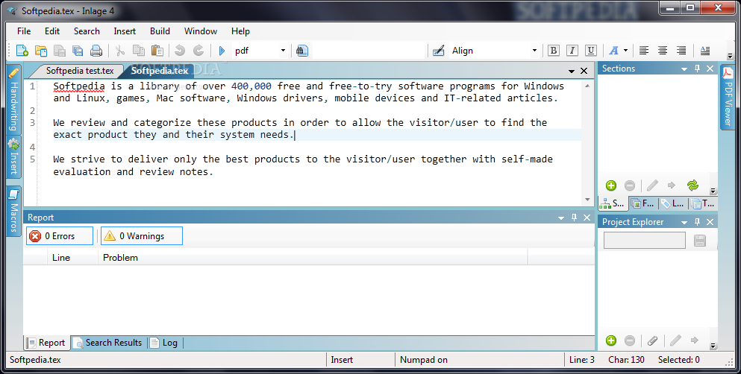Image resolution: width=741 pixels, height=374 pixels.
Task: Open the Help menu
Action: click(x=240, y=31)
